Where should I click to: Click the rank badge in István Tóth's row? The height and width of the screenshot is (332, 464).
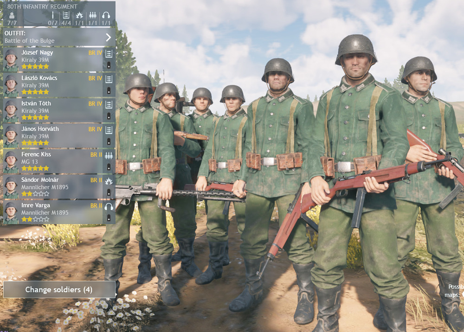click(x=109, y=116)
